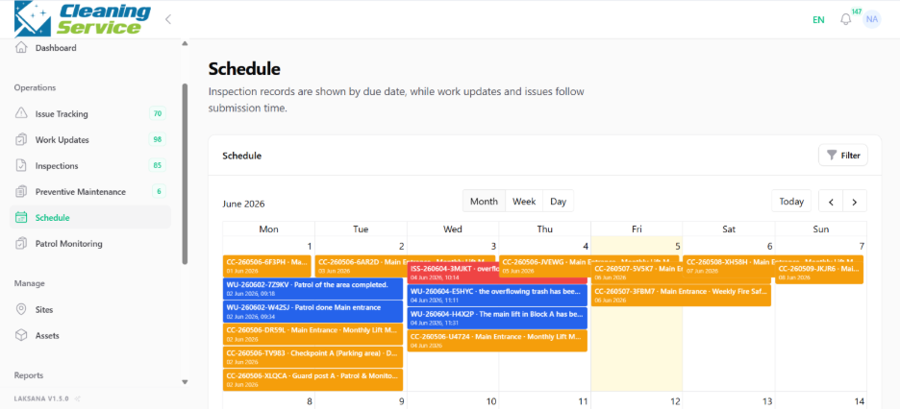Switch the calendar to Week view
This screenshot has width=900, height=409.
pyautogui.click(x=524, y=201)
